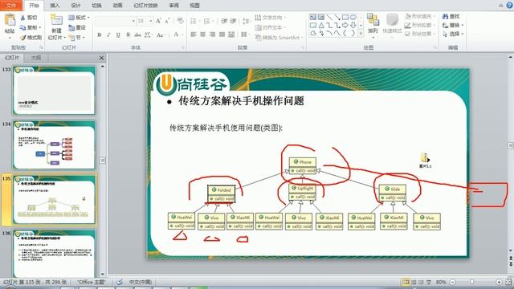Screen dimensions: 514x289
Task: Open the Change Case (Aa) dropdown
Action: 161,35
